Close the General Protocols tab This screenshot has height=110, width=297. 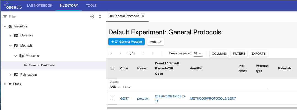pyautogui.click(x=143, y=16)
